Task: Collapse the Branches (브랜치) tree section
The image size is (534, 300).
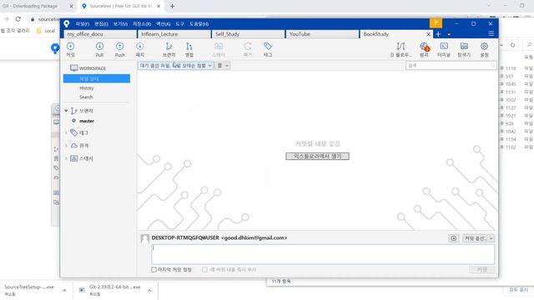Action: point(67,111)
